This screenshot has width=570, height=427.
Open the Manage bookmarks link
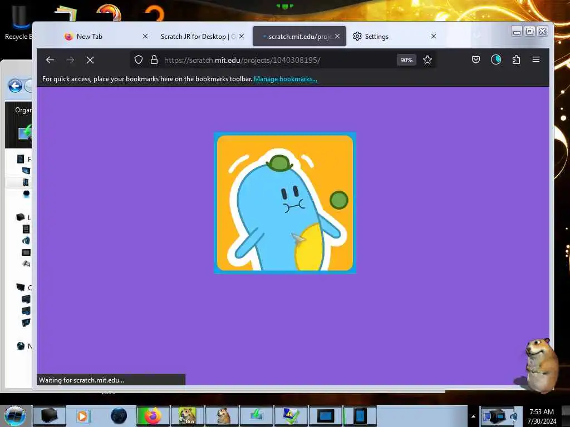point(286,79)
